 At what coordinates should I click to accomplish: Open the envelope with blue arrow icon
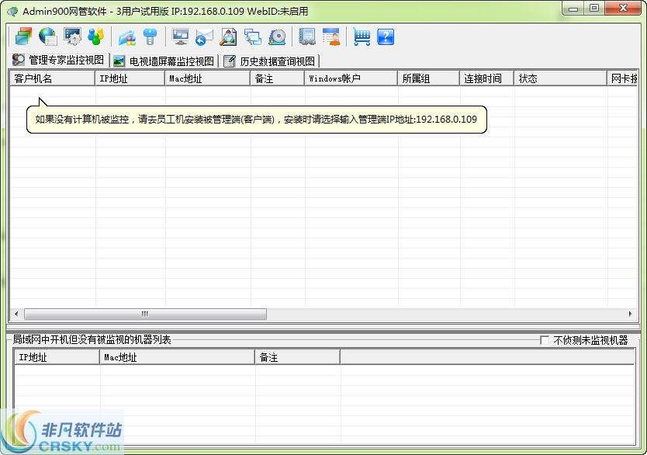(x=204, y=36)
